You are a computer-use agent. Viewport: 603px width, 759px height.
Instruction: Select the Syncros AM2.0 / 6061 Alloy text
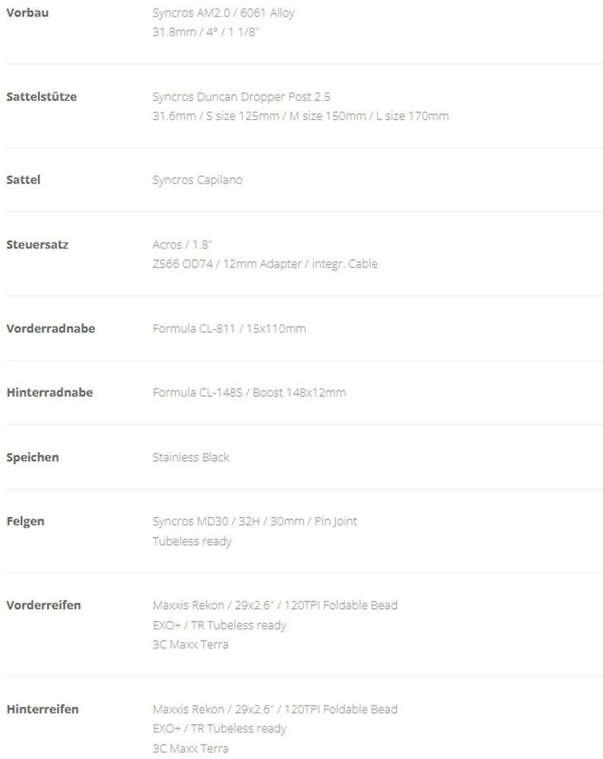pyautogui.click(x=224, y=13)
